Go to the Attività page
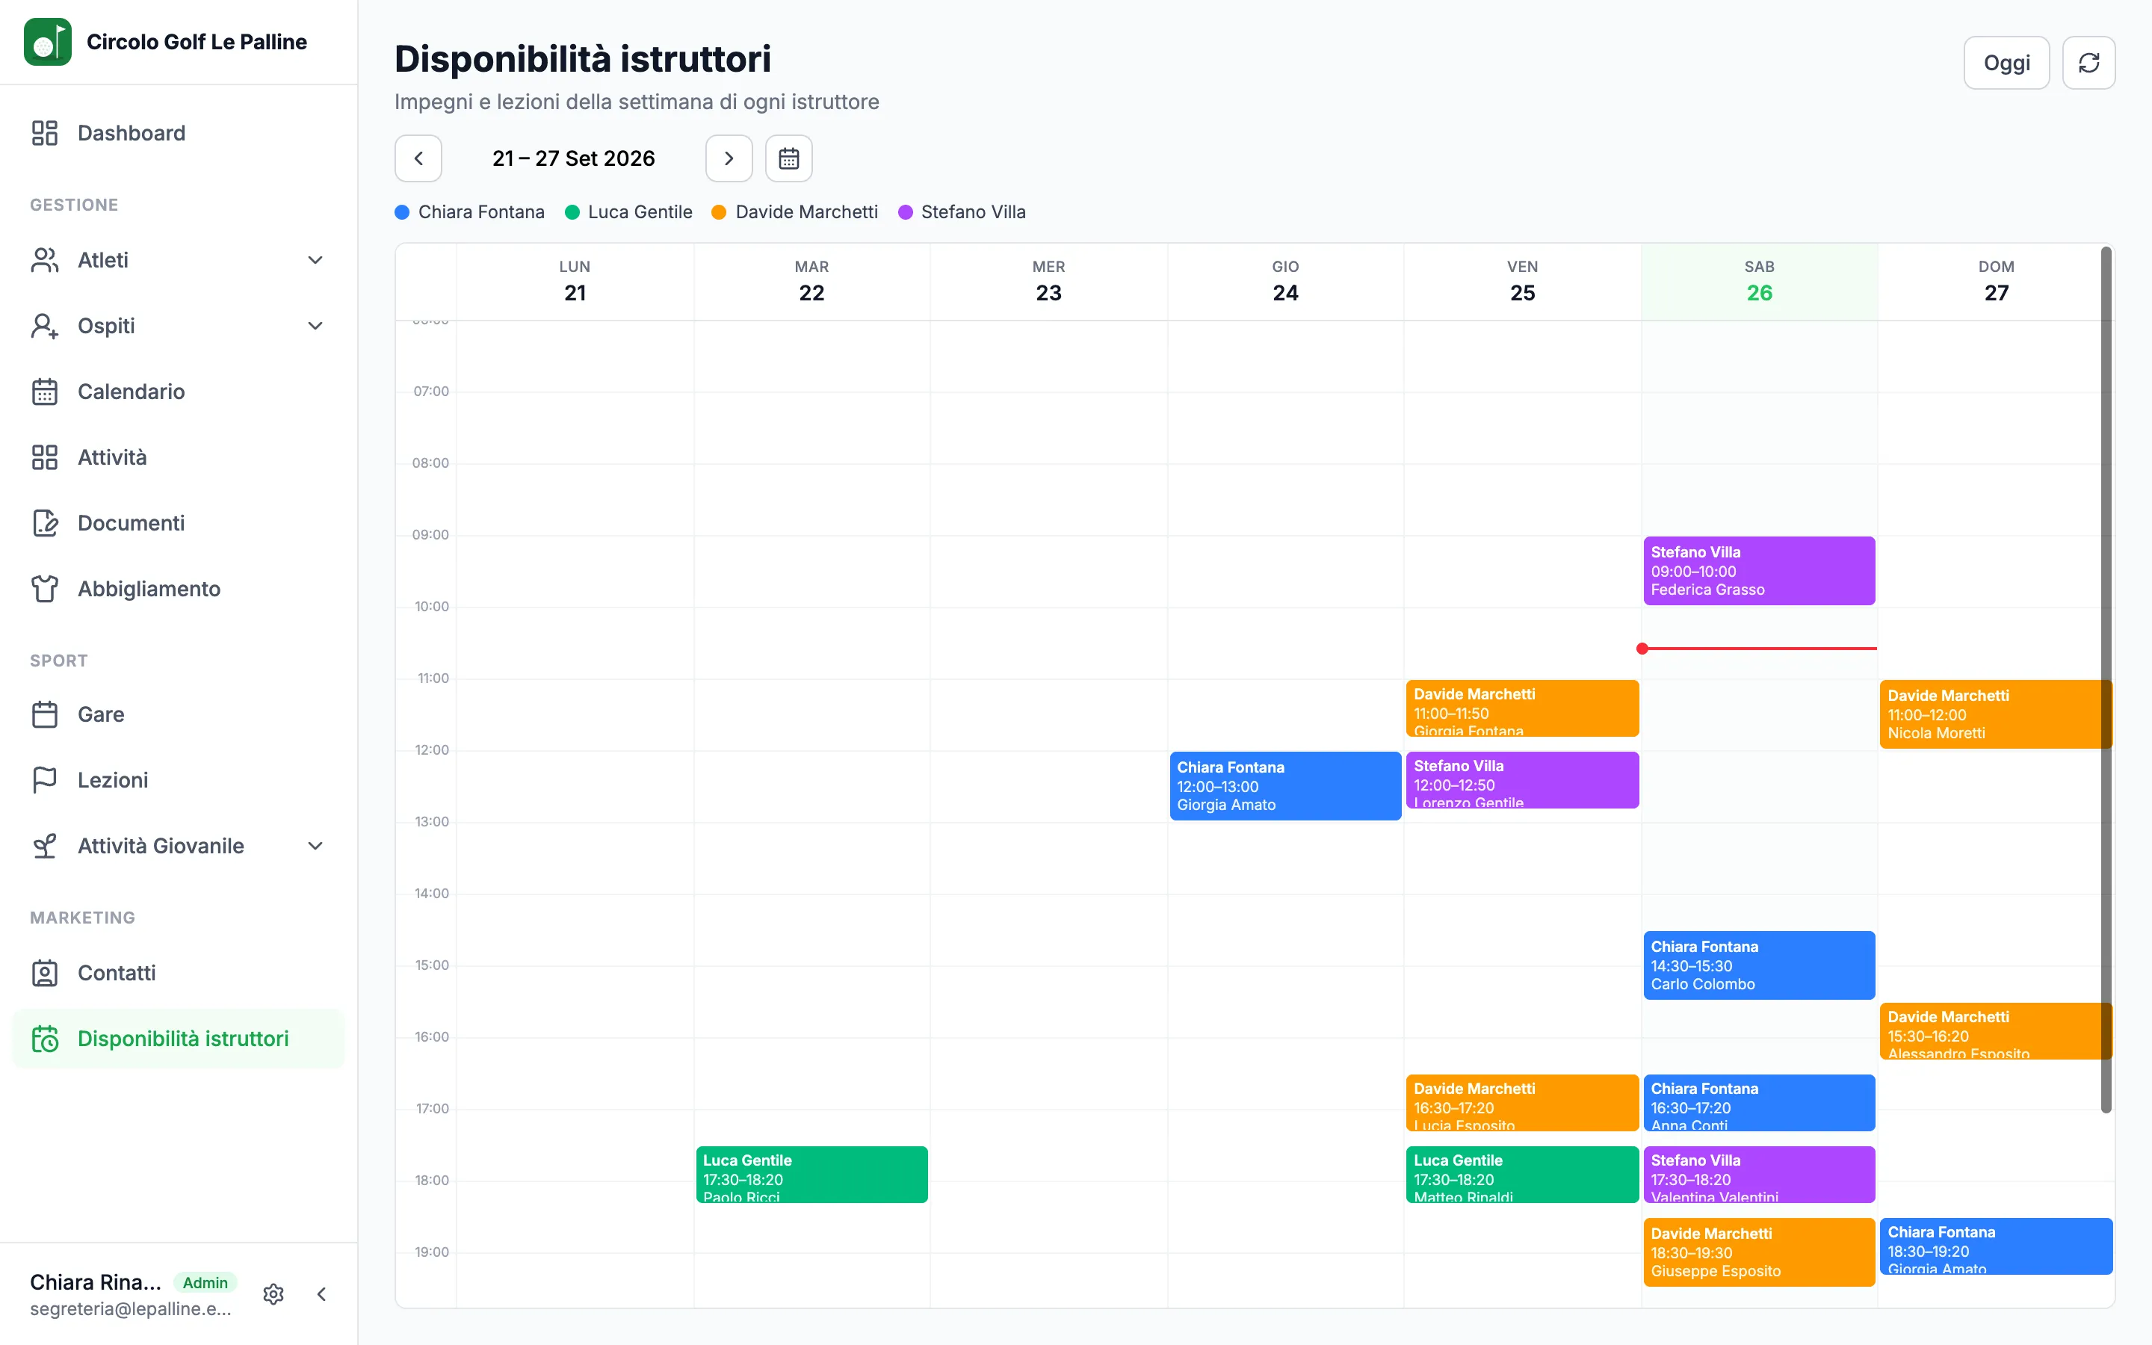The height and width of the screenshot is (1345, 2152). pyautogui.click(x=178, y=457)
